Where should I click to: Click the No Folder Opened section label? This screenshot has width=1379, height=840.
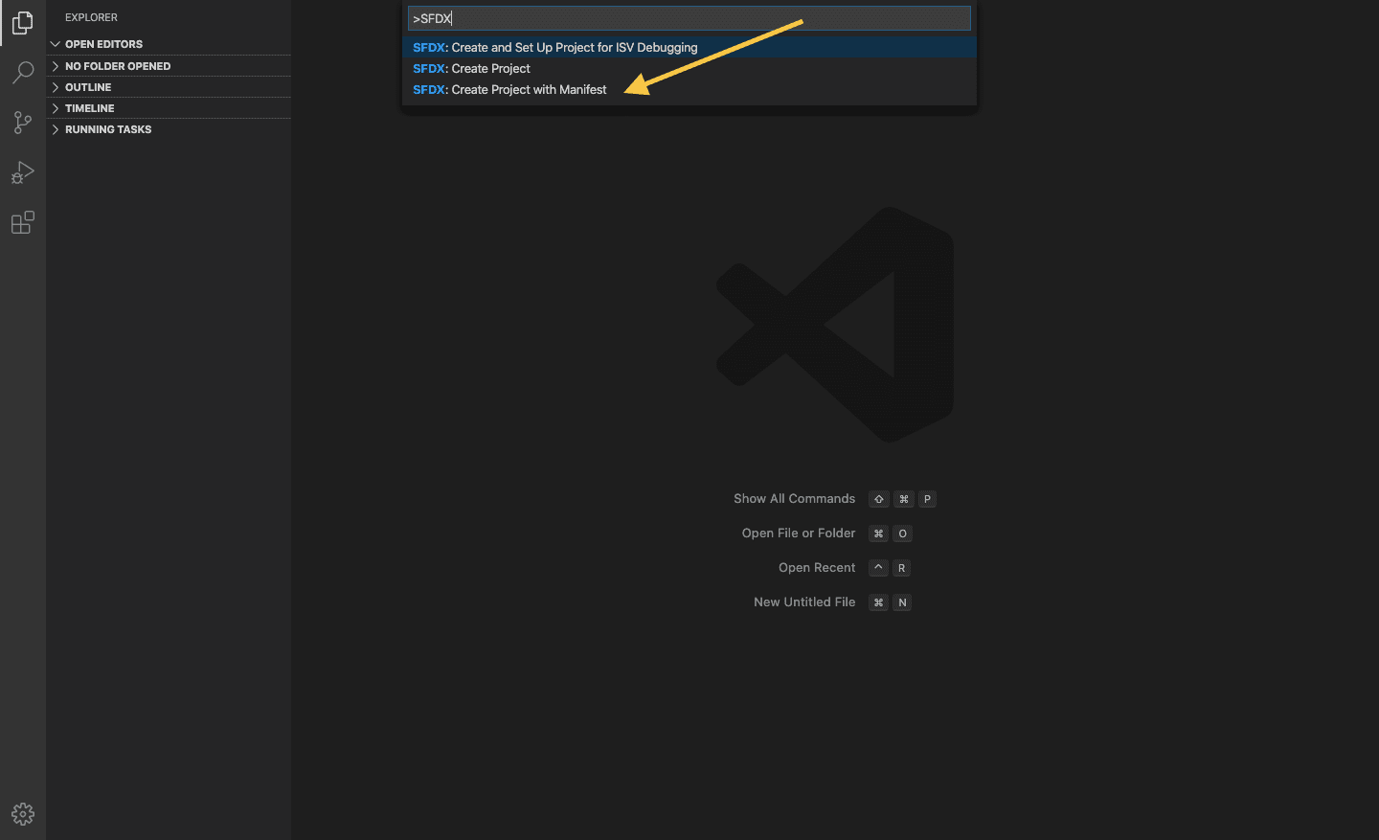tap(118, 66)
